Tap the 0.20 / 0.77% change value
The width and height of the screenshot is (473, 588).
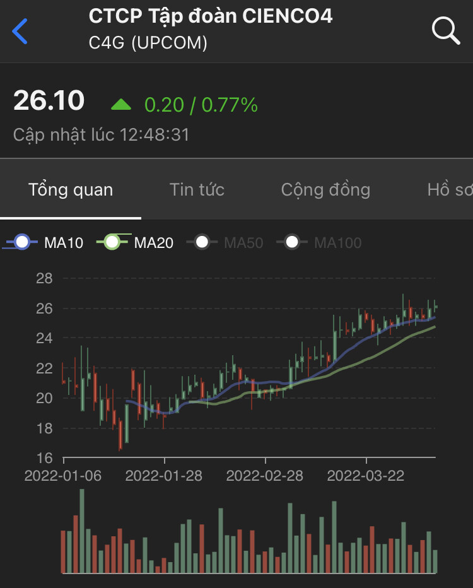[201, 104]
